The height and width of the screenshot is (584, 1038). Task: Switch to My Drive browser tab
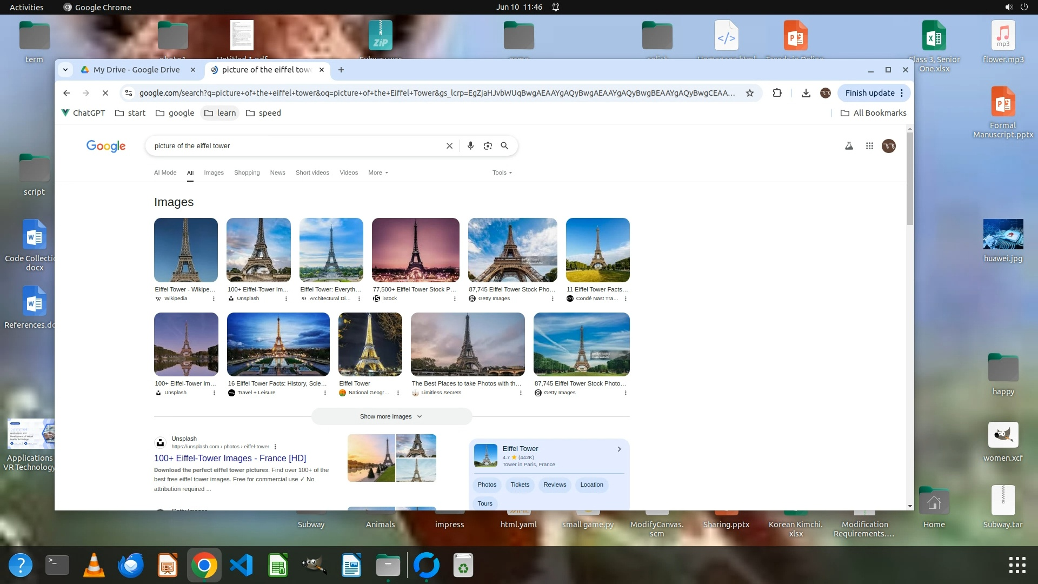coord(136,70)
